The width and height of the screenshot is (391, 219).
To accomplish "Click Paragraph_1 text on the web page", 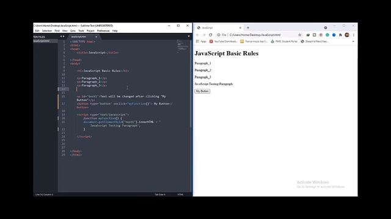I will click(203, 63).
